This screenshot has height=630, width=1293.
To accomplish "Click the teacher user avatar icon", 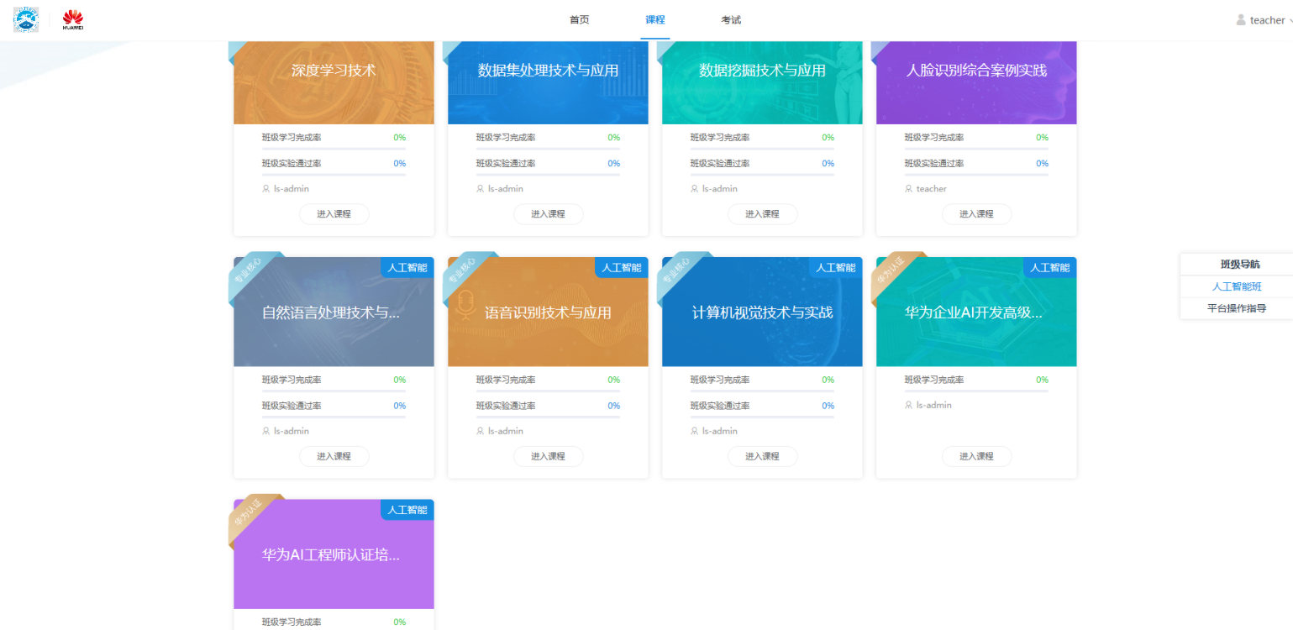I will pyautogui.click(x=1241, y=20).
